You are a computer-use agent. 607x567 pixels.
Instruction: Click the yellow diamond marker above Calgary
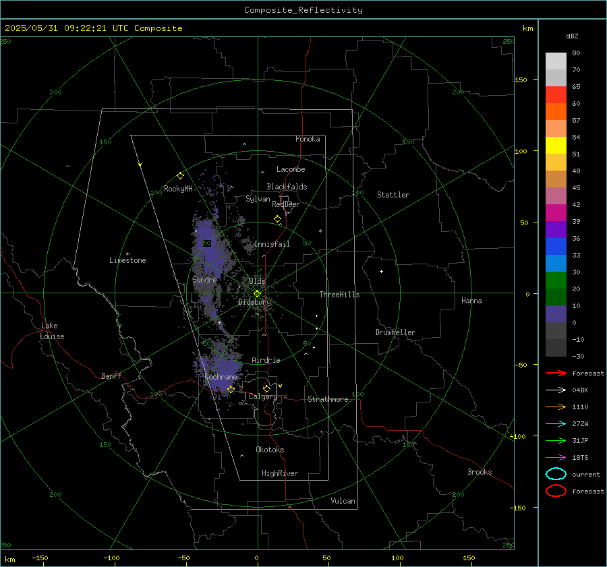[266, 388]
